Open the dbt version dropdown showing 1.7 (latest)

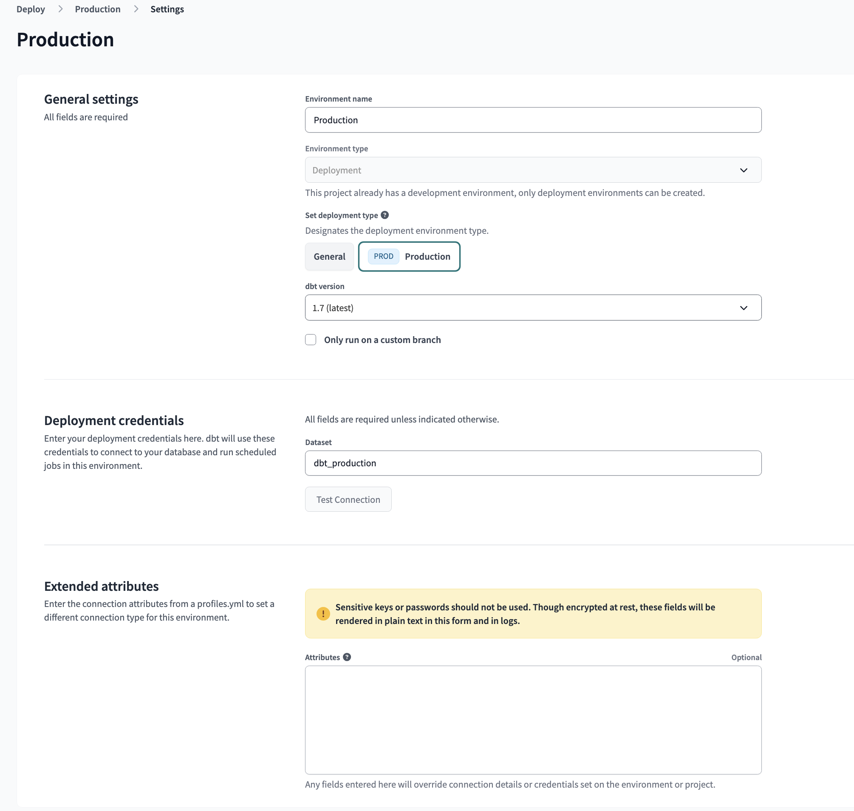pos(533,308)
